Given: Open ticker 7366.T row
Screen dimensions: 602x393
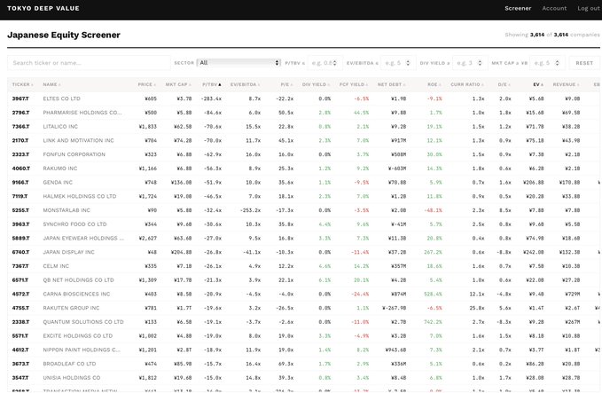Looking at the screenshot, I should [20, 126].
